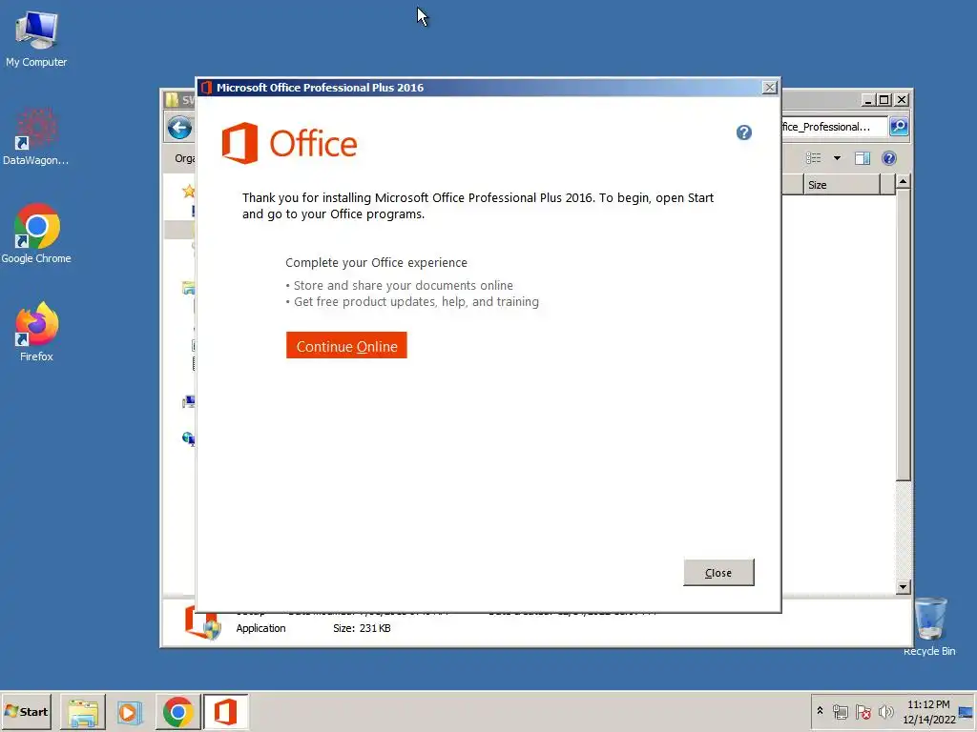Image resolution: width=977 pixels, height=732 pixels.
Task: Click the Continue Online button
Action: [x=346, y=345]
